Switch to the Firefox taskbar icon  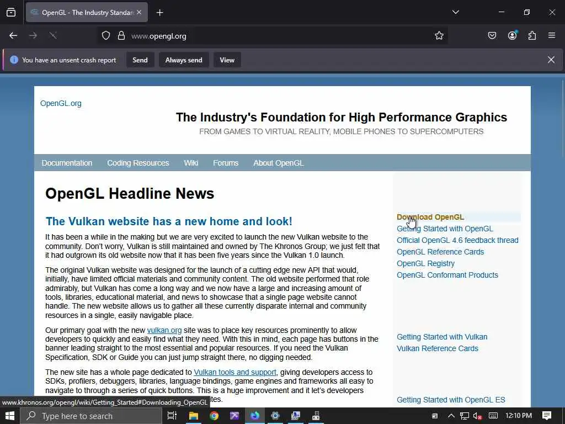(x=255, y=416)
